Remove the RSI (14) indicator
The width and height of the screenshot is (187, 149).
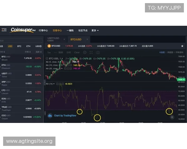coord(63,84)
